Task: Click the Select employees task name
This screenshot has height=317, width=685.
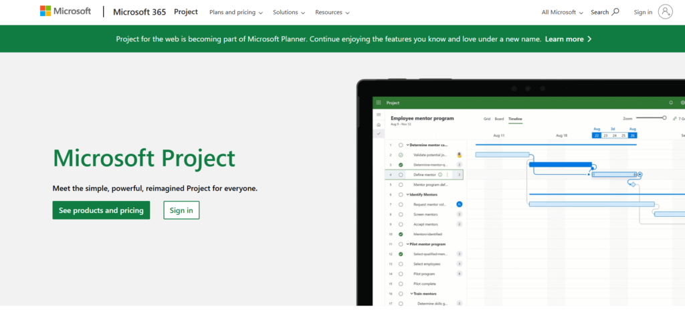Action: (427, 264)
